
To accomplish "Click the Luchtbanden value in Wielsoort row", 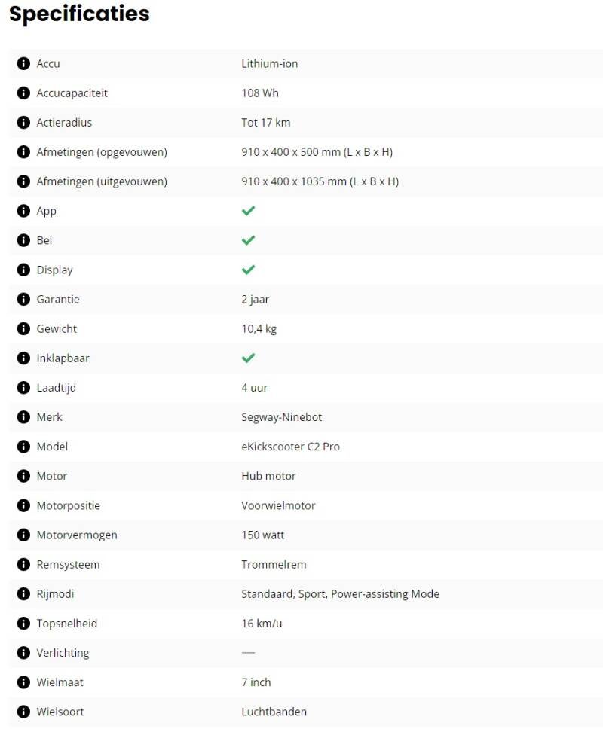I will point(274,712).
